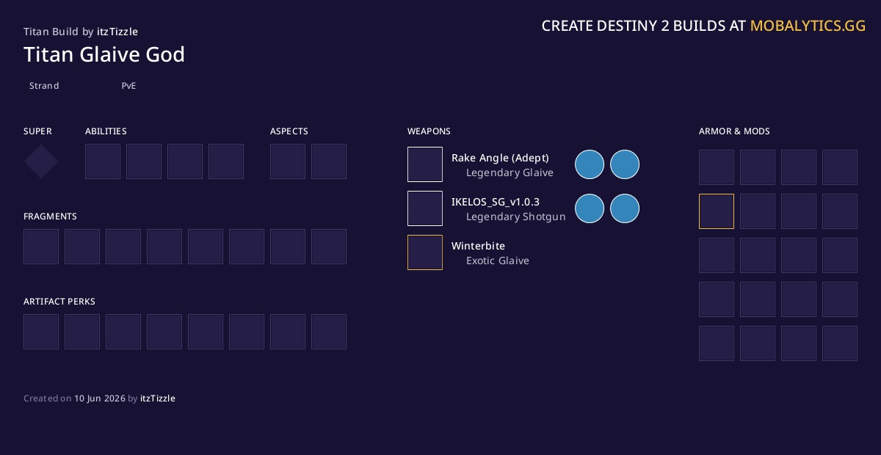Click the Titan Glaive God title
The image size is (881, 455).
click(104, 54)
